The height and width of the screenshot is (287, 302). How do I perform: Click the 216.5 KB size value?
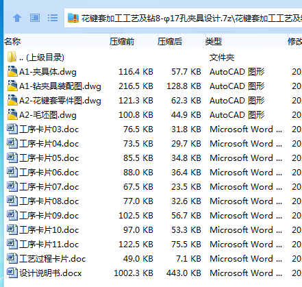136,86
